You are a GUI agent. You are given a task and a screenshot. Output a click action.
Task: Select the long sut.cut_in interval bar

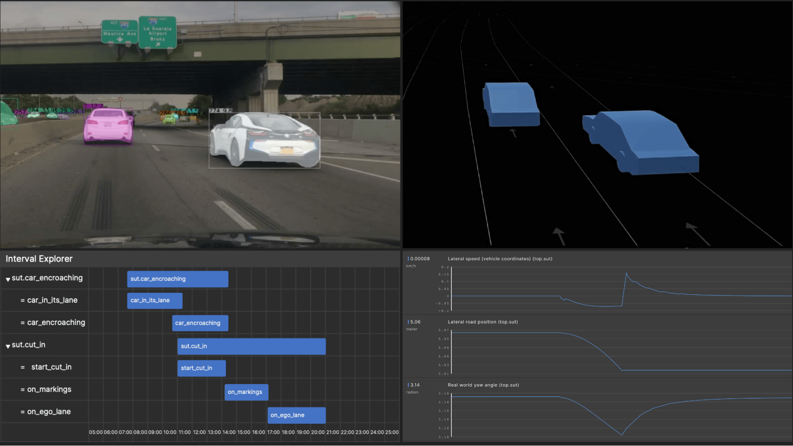(251, 346)
